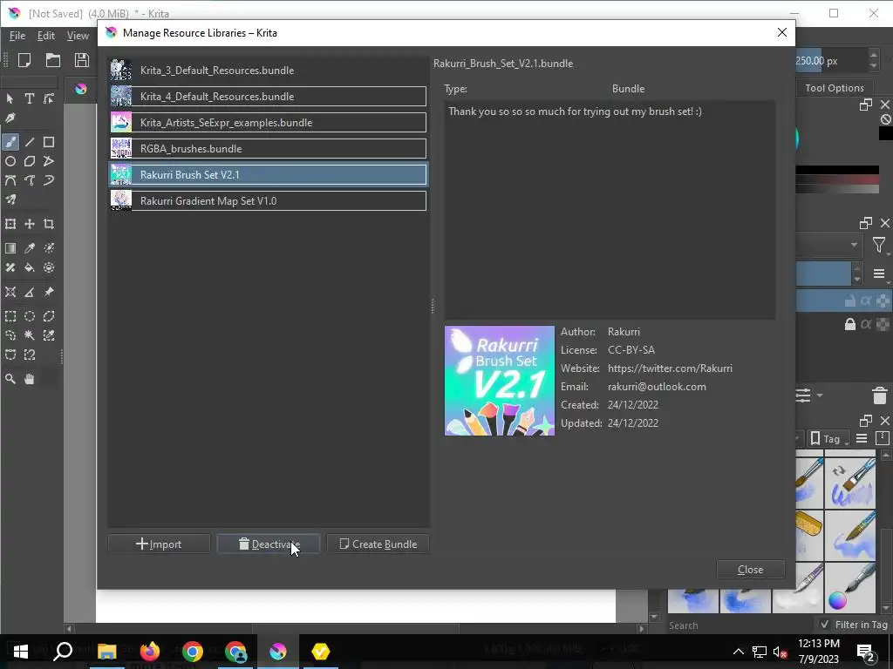Select the Calligraphy tool
Image resolution: width=893 pixels, height=669 pixels.
pos(10,118)
